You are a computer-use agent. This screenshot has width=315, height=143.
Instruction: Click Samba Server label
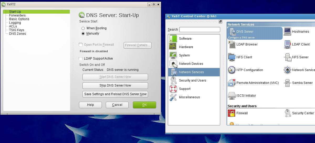(x=302, y=83)
